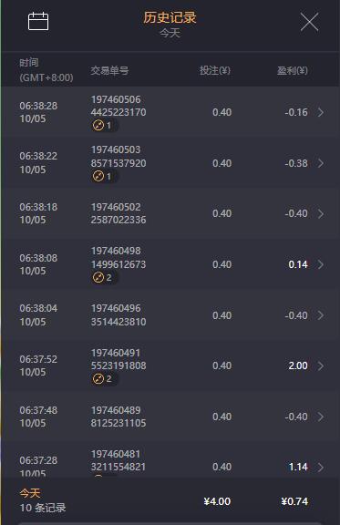Expand details arrow for the -0.38 record
Screen dimensions: 340x525
click(x=321, y=163)
